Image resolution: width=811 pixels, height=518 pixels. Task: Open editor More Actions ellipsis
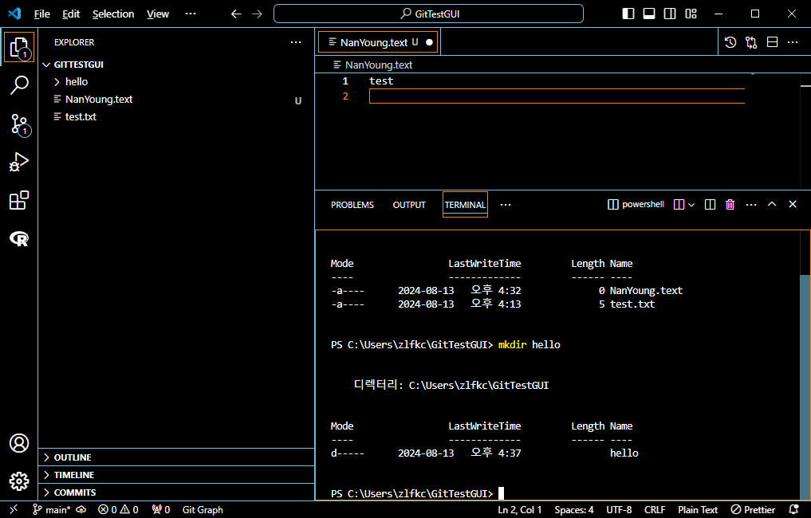793,42
